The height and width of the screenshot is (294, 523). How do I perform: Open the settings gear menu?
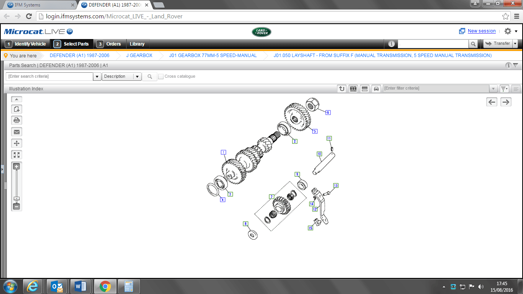click(508, 31)
